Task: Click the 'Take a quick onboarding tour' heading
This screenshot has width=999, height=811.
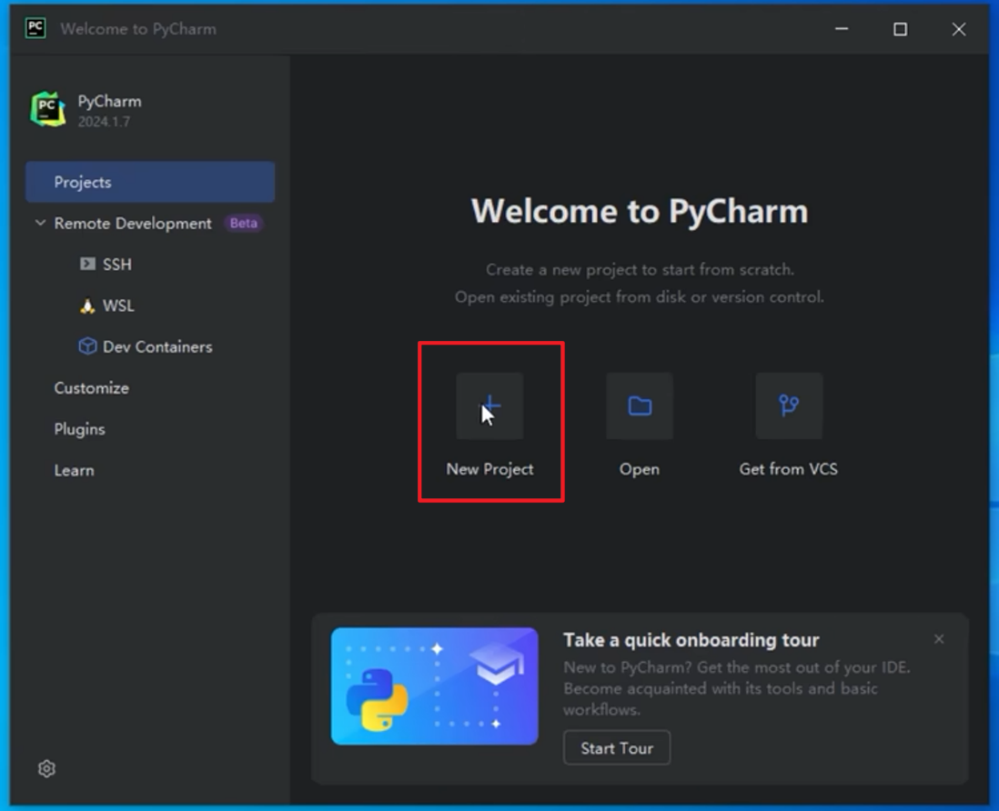Action: coord(691,640)
